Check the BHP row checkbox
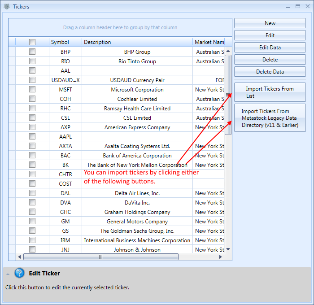The height and width of the screenshot is (305, 314). 32,52
